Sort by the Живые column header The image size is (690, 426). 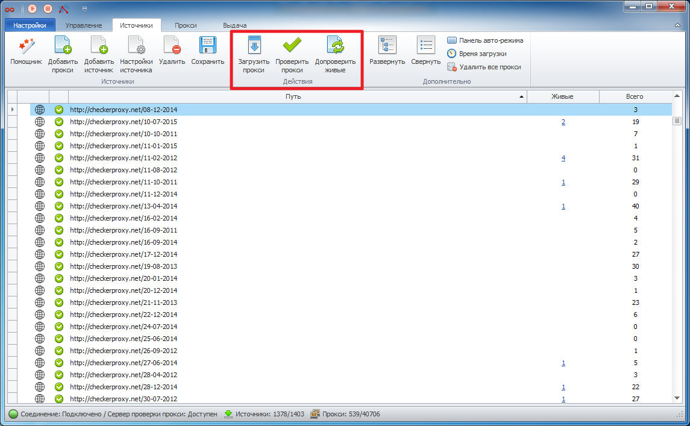coord(563,96)
